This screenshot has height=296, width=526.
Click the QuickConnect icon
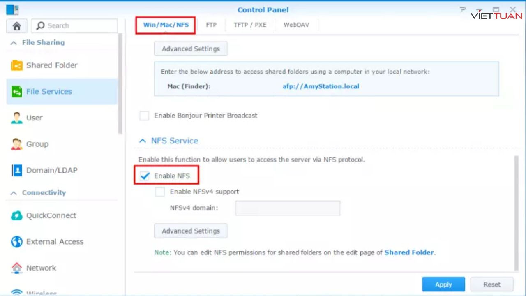pos(17,215)
